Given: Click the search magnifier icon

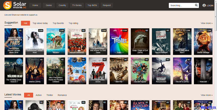Looking at the screenshot, I should (196, 5).
